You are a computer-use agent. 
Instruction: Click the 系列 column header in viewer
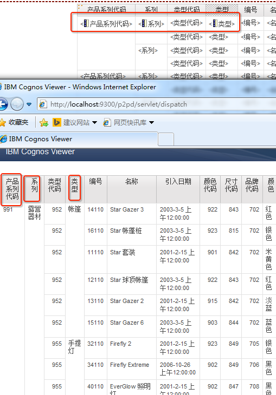34,189
